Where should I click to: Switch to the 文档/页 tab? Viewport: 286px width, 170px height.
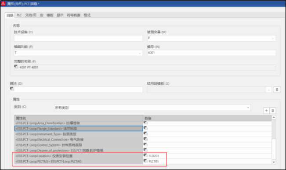coord(31,15)
